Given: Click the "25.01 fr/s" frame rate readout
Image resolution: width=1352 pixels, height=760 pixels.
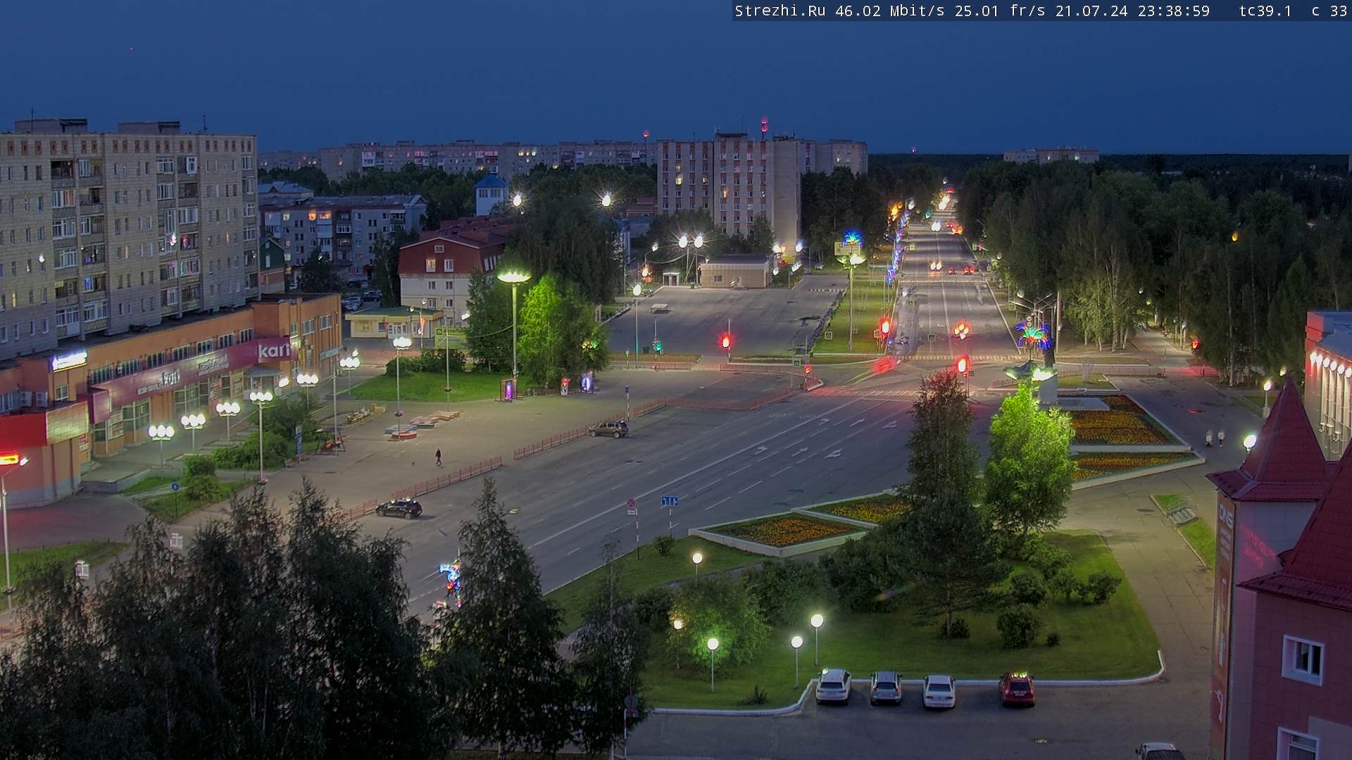Looking at the screenshot, I should pyautogui.click(x=1000, y=11).
